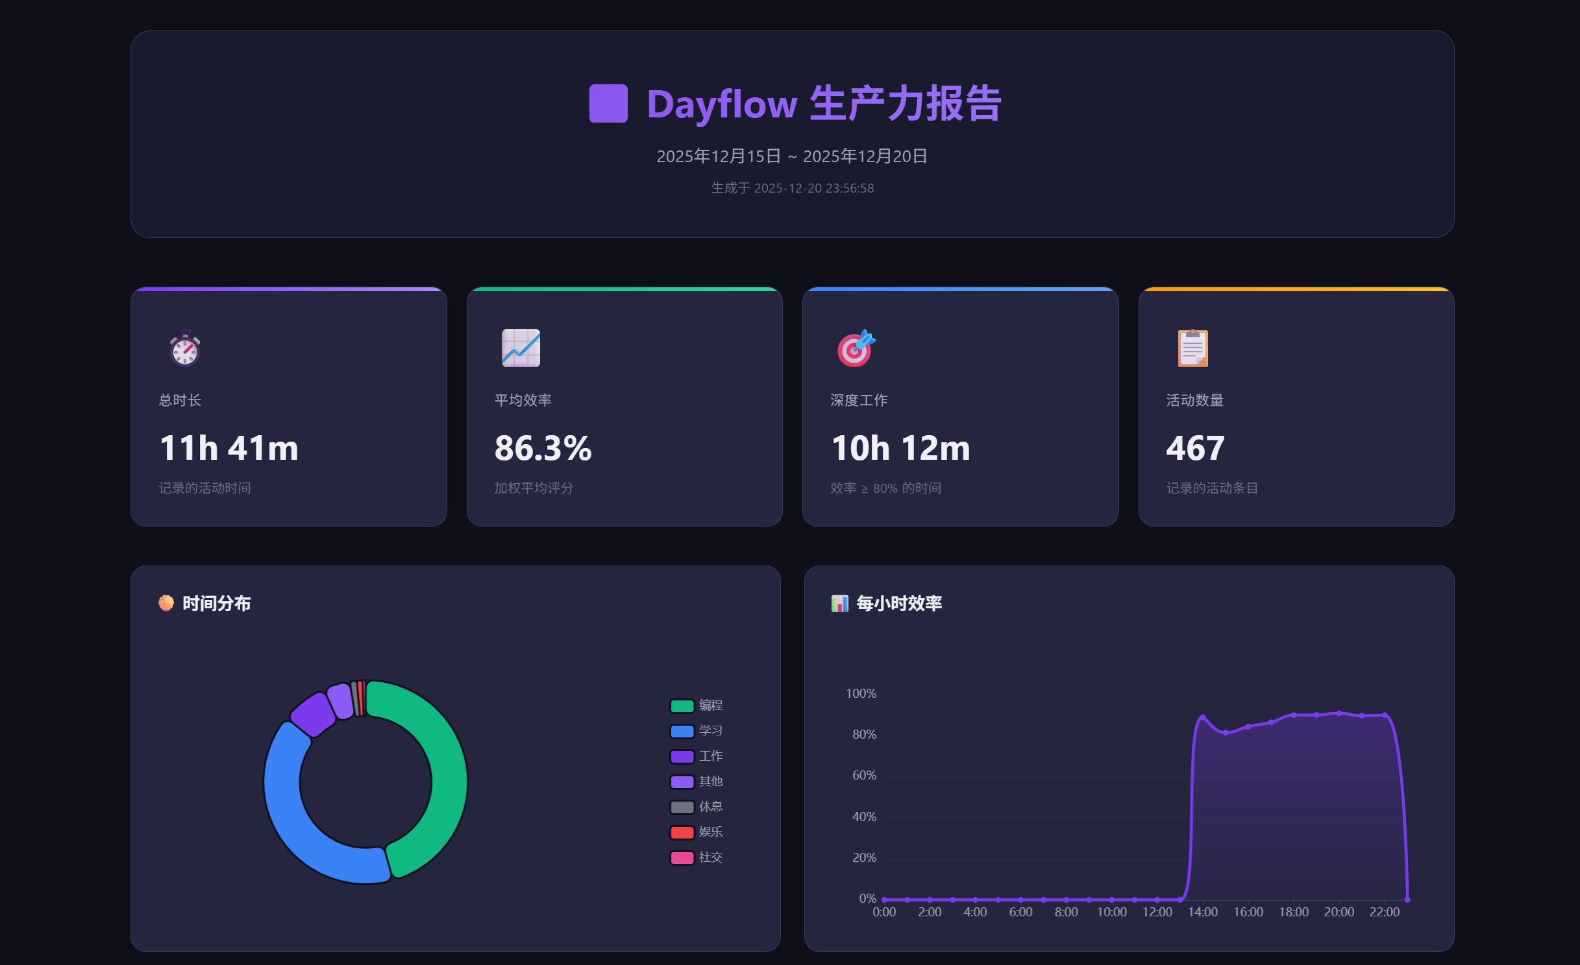Click the 编程 legend label
The width and height of the screenshot is (1580, 965).
click(711, 706)
